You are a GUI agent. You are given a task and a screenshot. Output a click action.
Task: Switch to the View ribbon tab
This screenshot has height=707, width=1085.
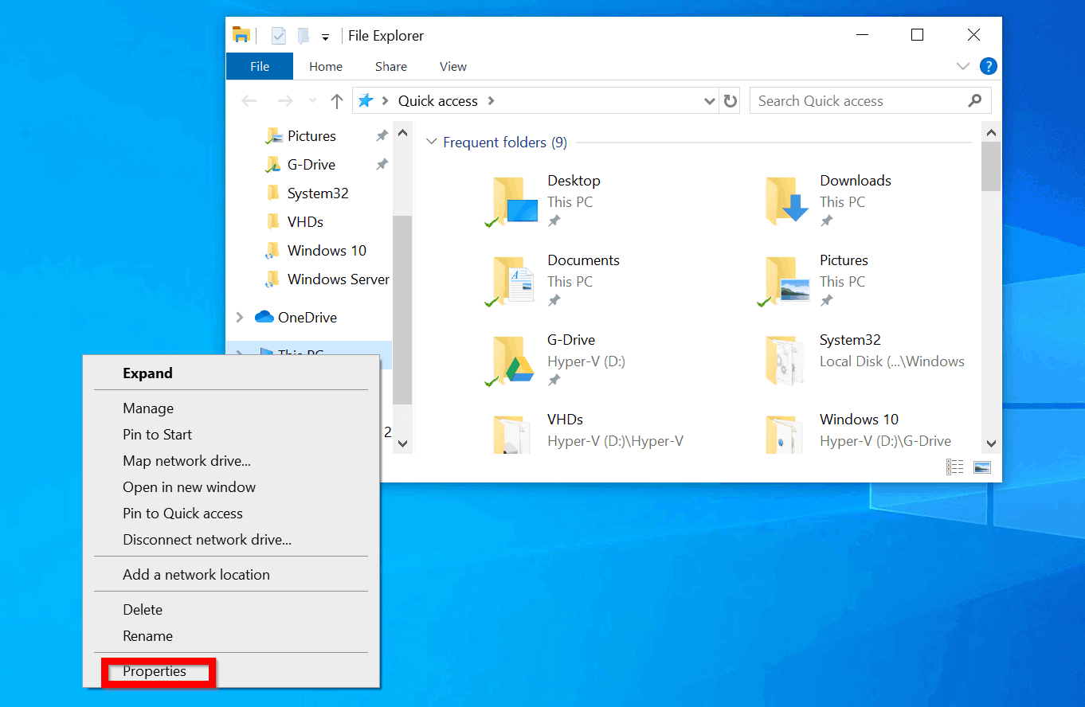(x=452, y=66)
